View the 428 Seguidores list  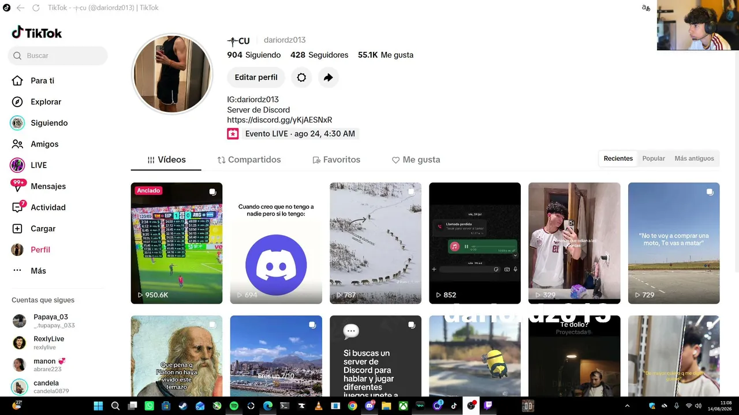(319, 55)
